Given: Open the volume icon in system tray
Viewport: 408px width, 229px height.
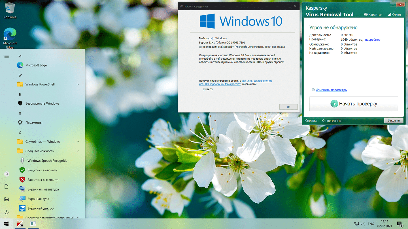Looking at the screenshot, I should pyautogui.click(x=363, y=224).
